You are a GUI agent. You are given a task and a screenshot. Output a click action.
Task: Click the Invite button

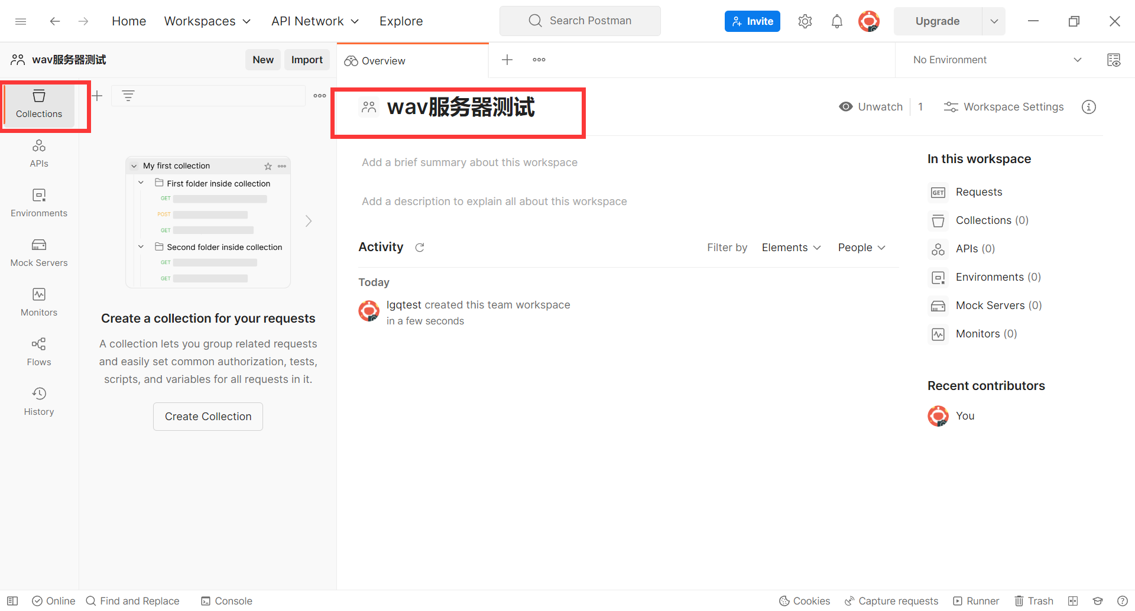752,21
